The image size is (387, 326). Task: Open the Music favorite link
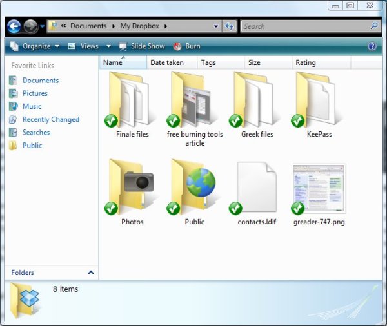[x=32, y=106]
